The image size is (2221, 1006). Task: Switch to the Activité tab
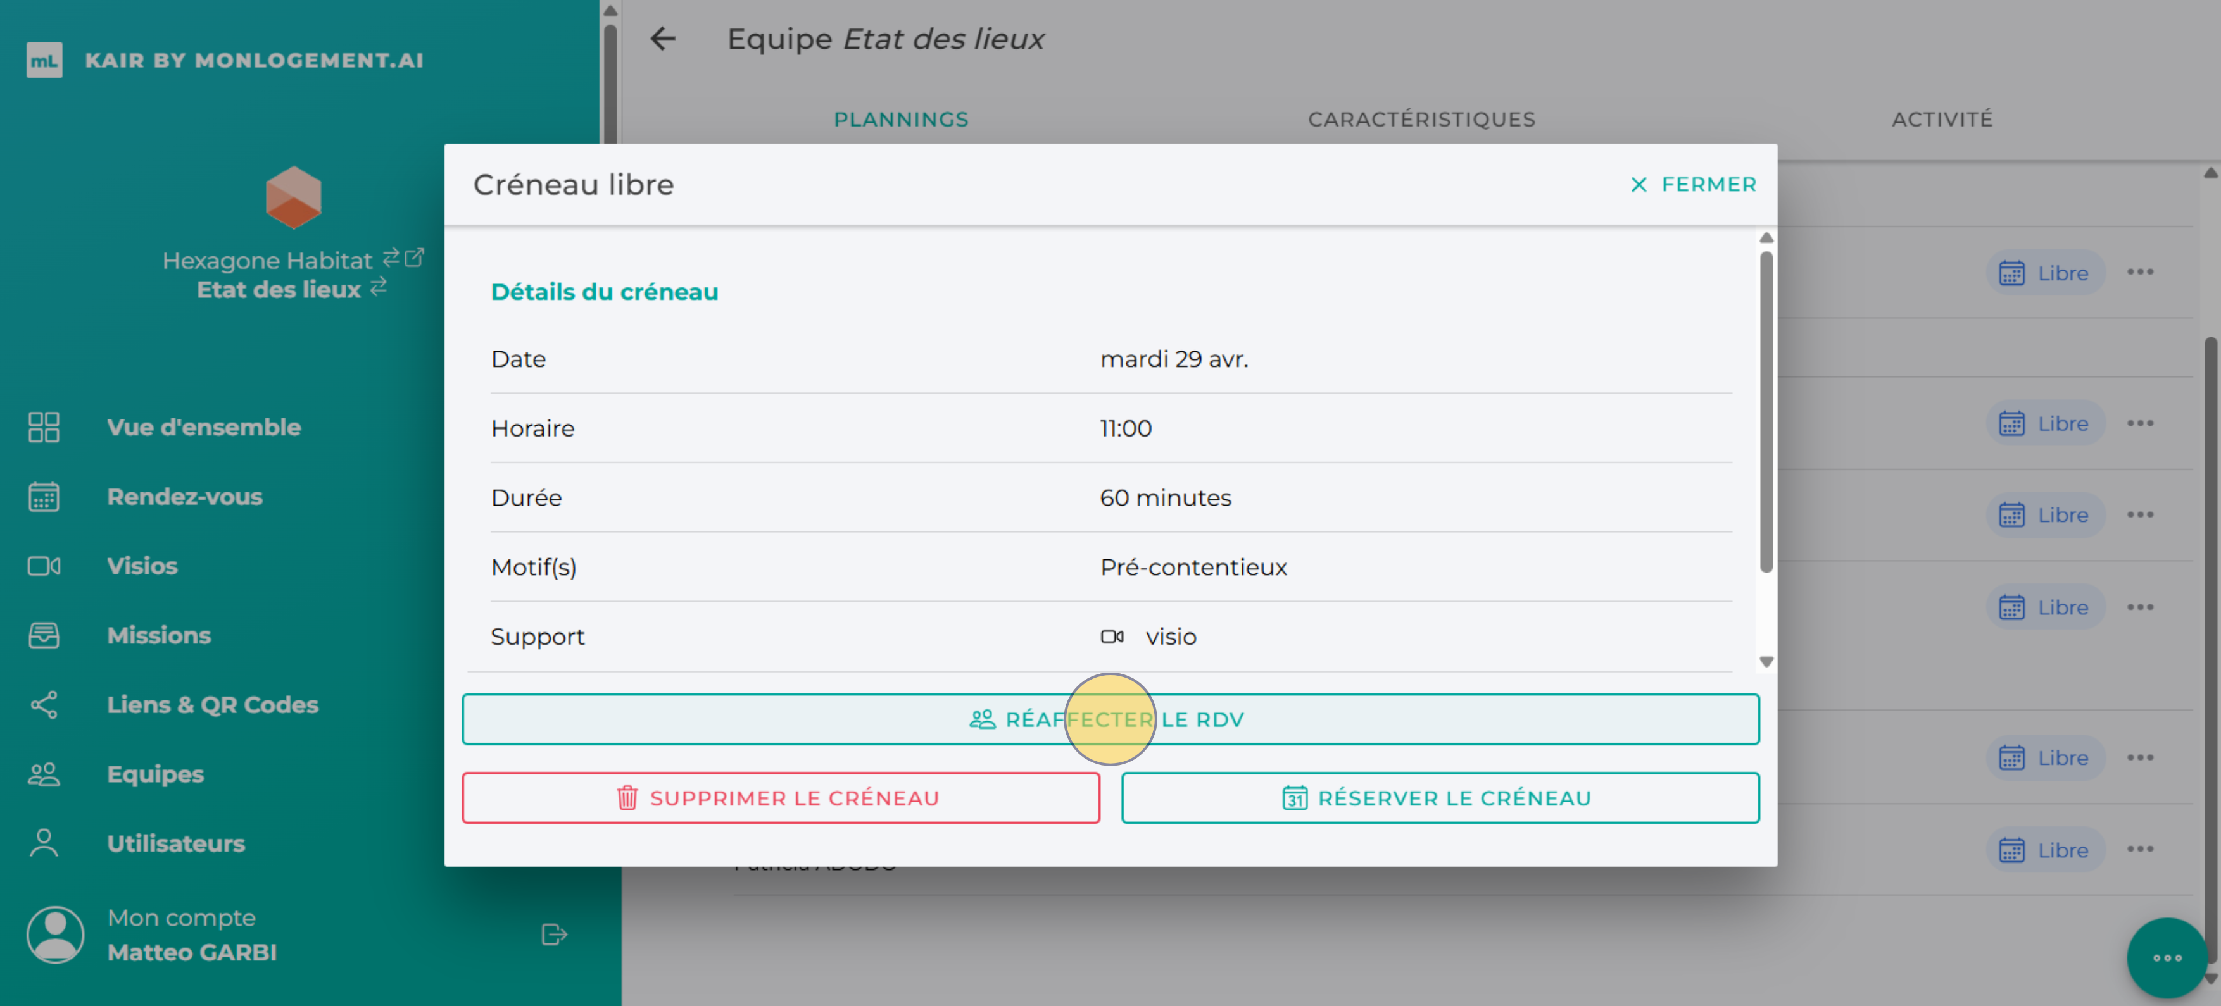pyautogui.click(x=1942, y=119)
